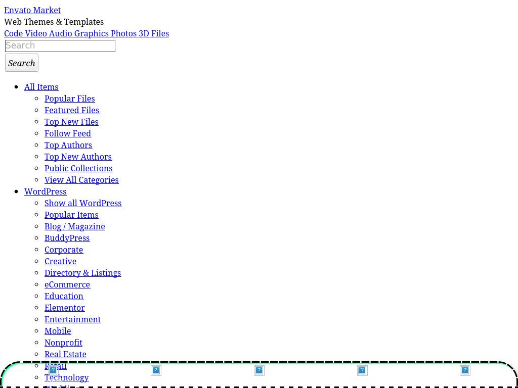
Task: Visit the 3D Files link
Action: coord(154,34)
